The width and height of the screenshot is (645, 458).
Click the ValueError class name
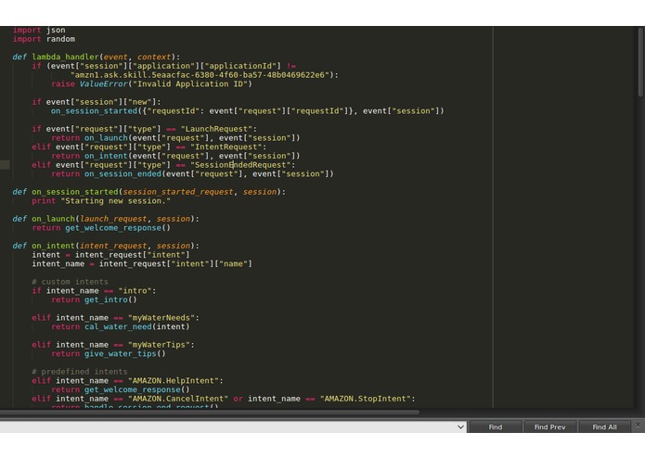coord(104,83)
